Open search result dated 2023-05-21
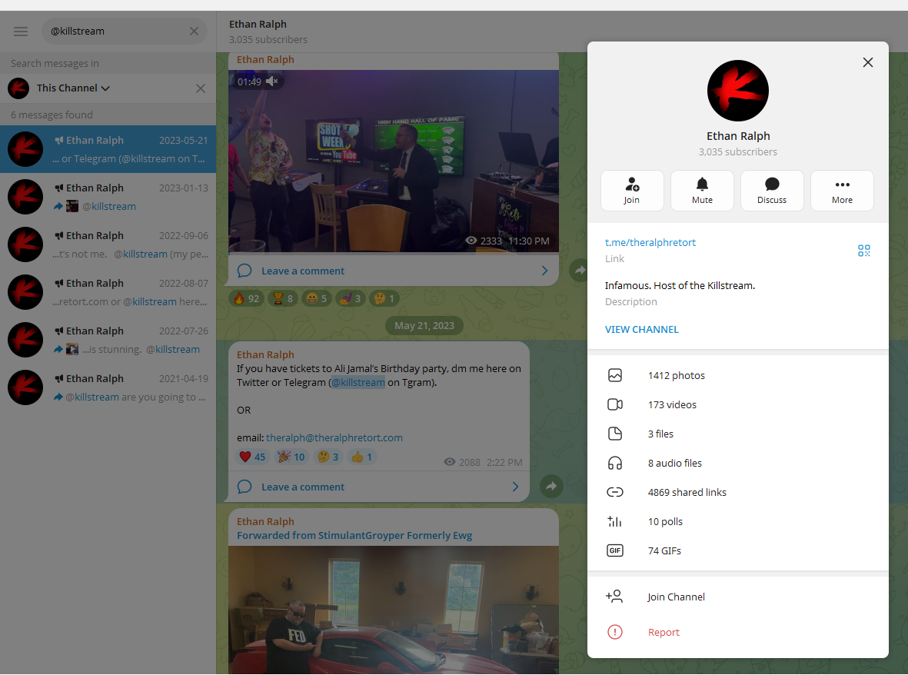 (108, 149)
